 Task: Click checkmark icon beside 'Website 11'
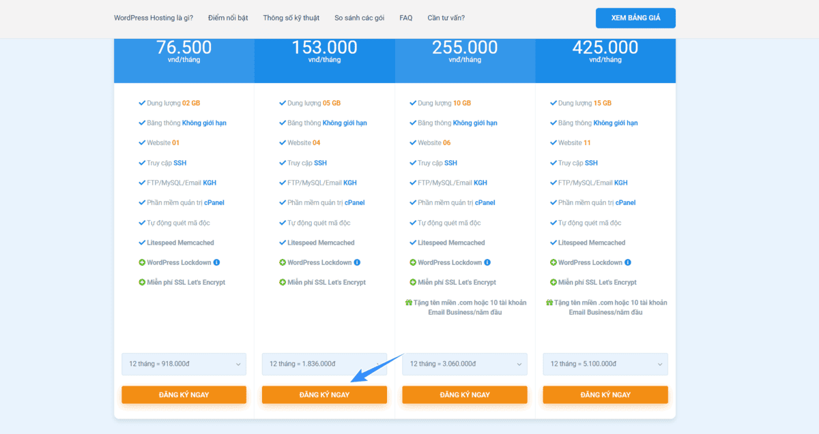point(554,142)
